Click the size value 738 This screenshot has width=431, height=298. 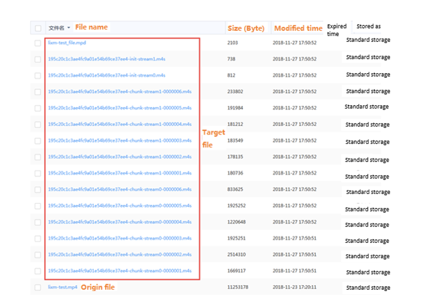[x=231, y=59]
